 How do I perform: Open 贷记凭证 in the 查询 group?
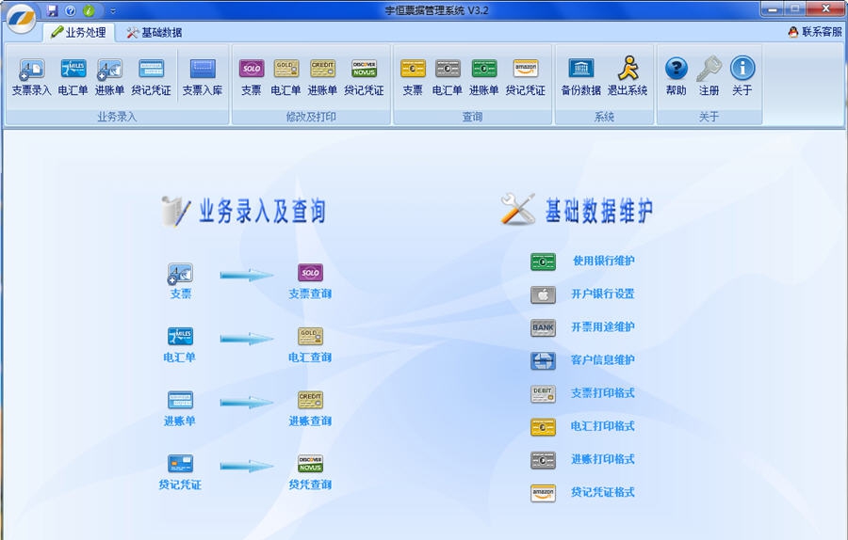coord(526,77)
